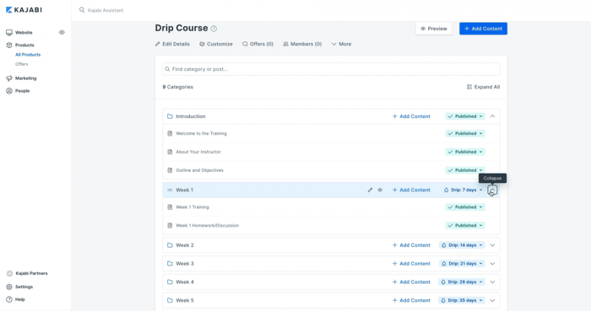591x311 pixels.
Task: Open the Drip: 28 days dropdown
Action: click(462, 282)
